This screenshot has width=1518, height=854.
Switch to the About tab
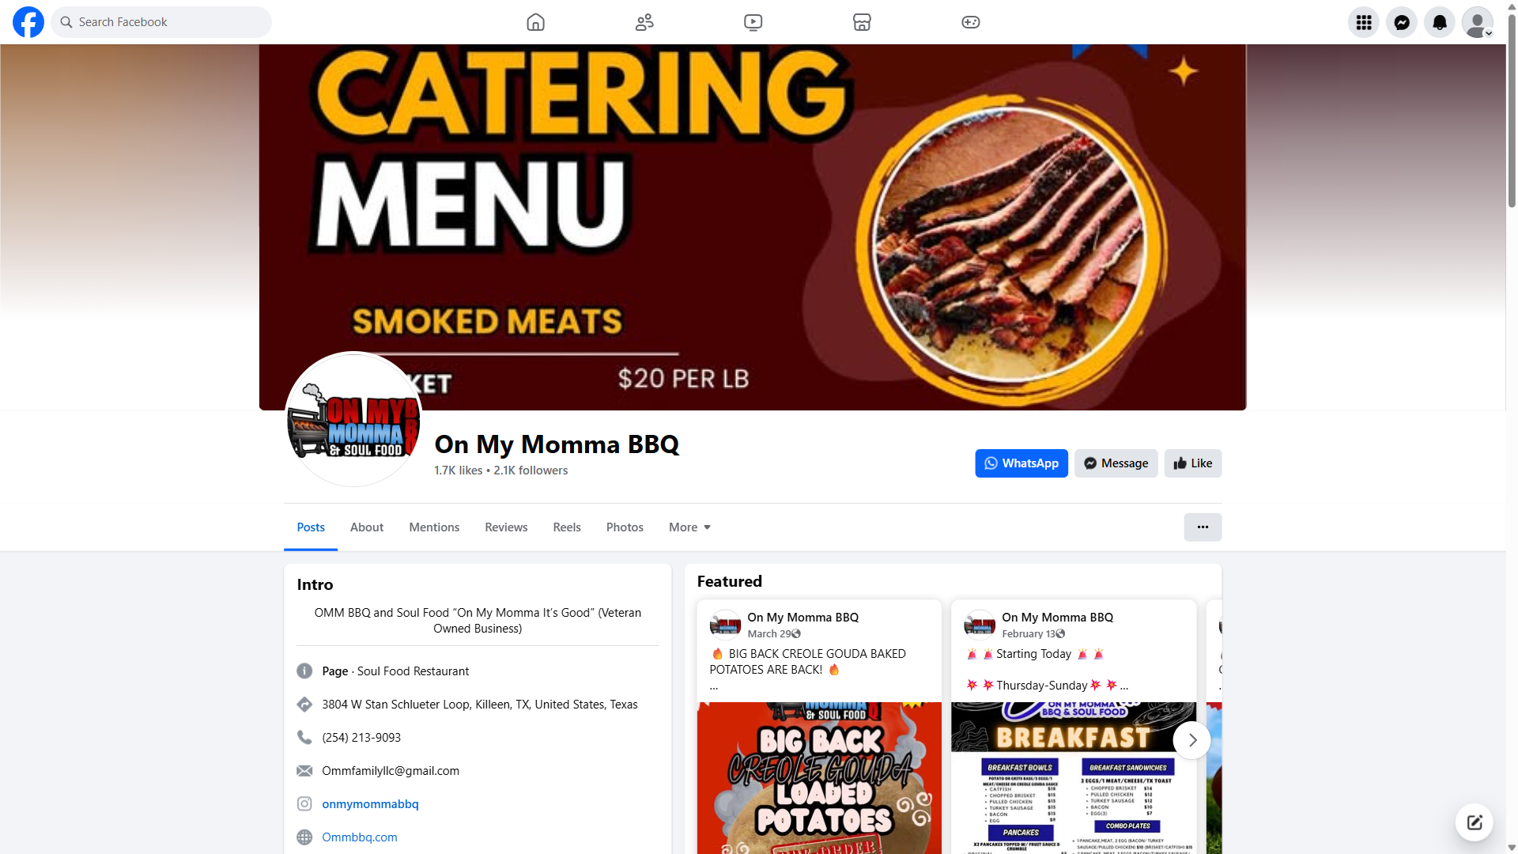(367, 527)
